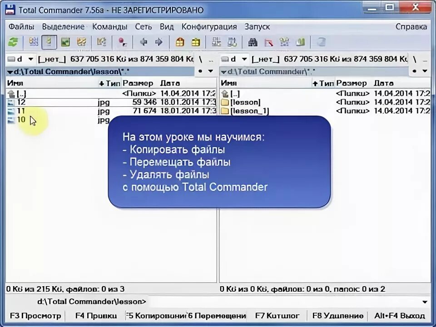Open the Команды menu

[109, 27]
